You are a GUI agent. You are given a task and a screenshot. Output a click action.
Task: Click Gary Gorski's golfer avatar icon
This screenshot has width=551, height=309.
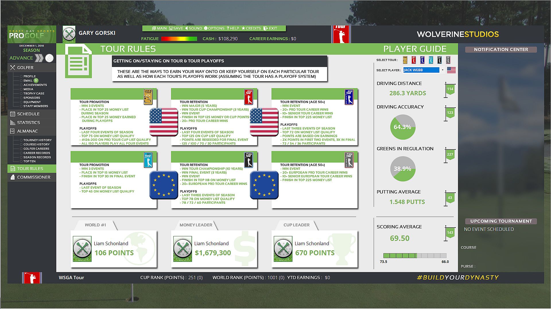tap(69, 34)
